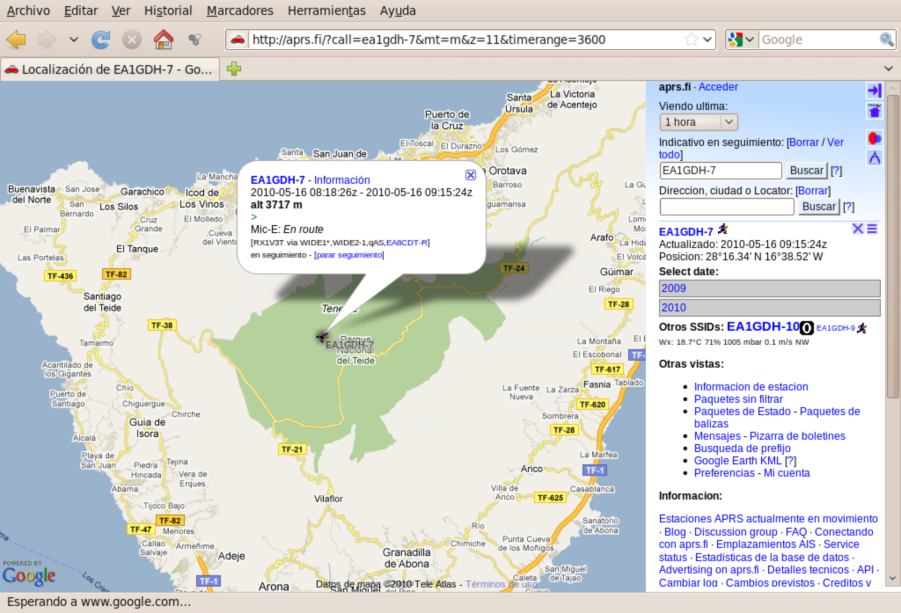
Task: Open Paquetes sin filtrar link
Action: (738, 399)
